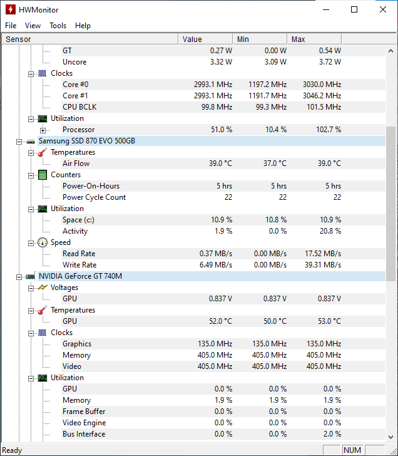The height and width of the screenshot is (456, 398).
Task: Click the yellow Voltages icon
Action: (x=43, y=288)
